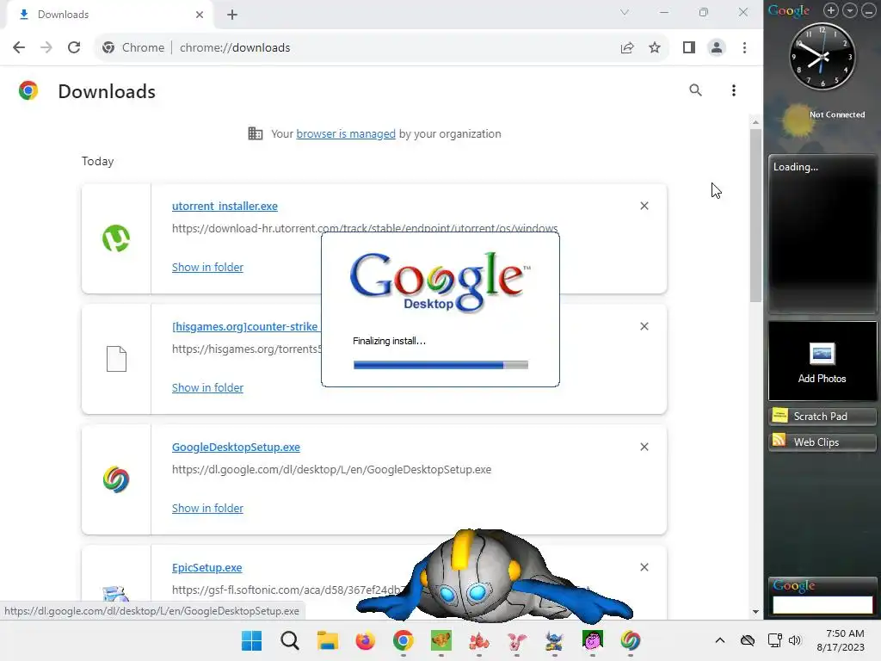Remove utorrent_installer.exe from list
This screenshot has height=661, width=881.
pos(644,206)
